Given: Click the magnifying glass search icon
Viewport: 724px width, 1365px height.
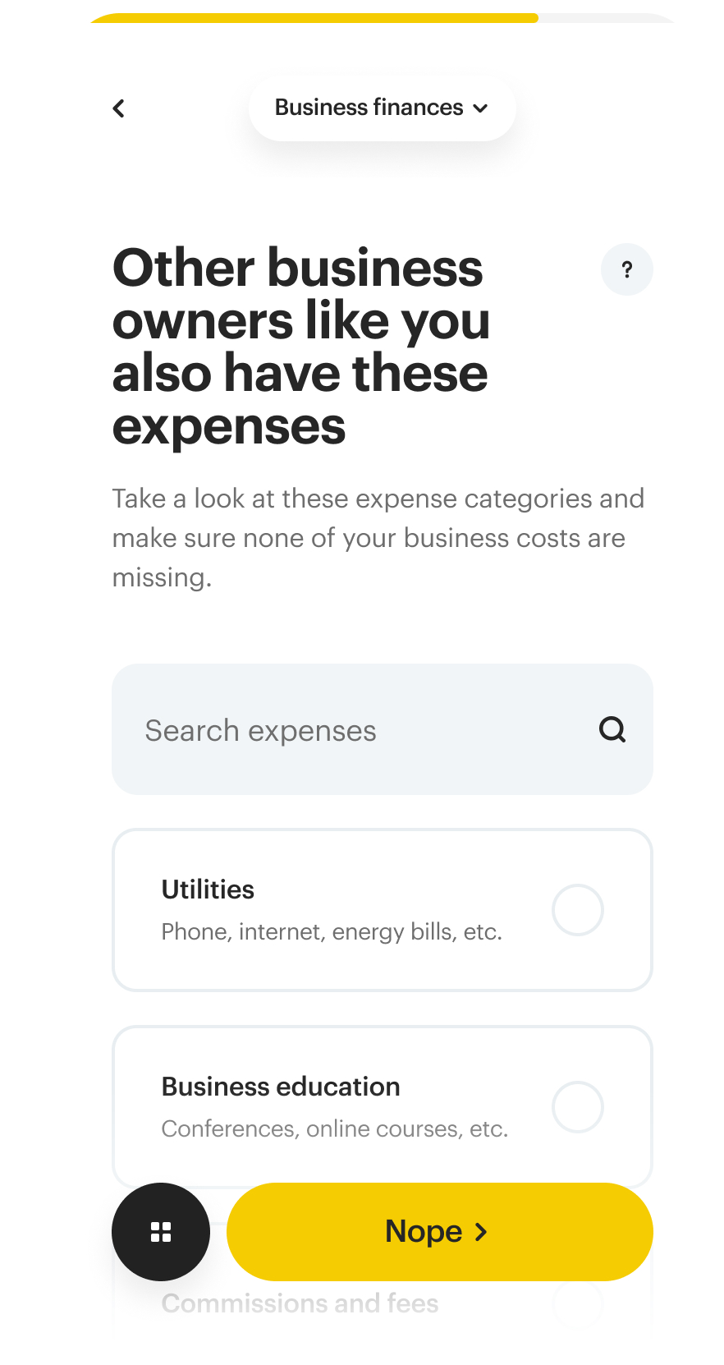Looking at the screenshot, I should 612,729.
